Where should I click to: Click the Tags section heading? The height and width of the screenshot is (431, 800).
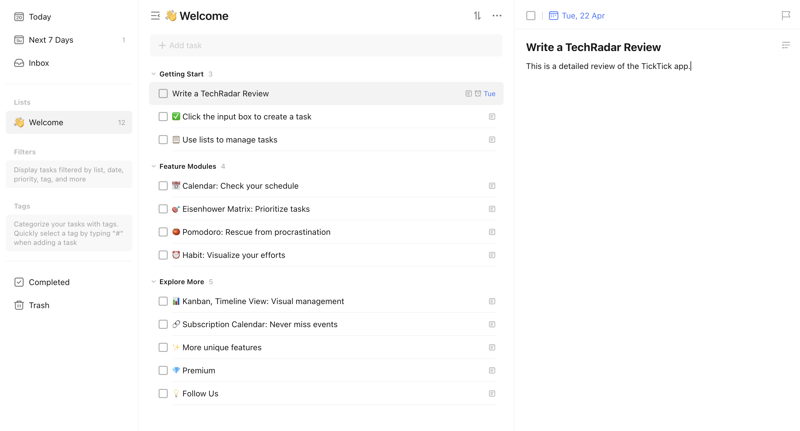pyautogui.click(x=22, y=206)
